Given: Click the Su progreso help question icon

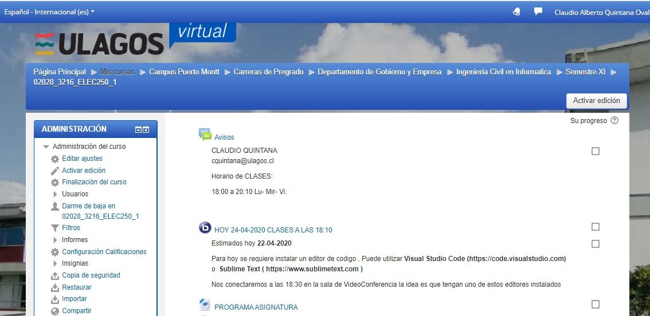Looking at the screenshot, I should (x=614, y=121).
